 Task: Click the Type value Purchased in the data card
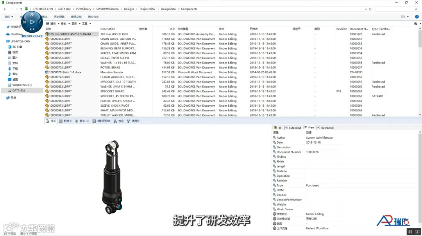[x=313, y=186]
